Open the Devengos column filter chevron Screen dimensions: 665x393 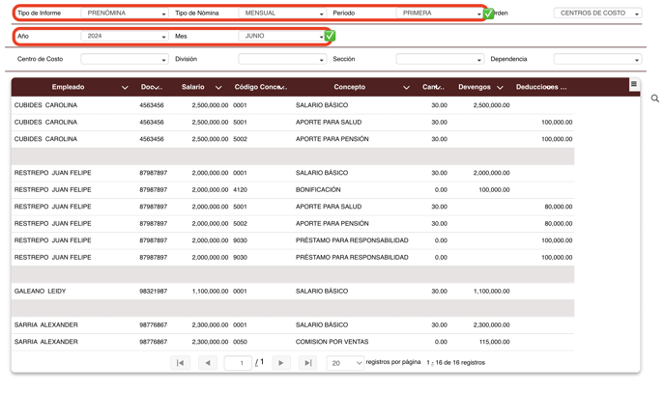[x=500, y=88]
